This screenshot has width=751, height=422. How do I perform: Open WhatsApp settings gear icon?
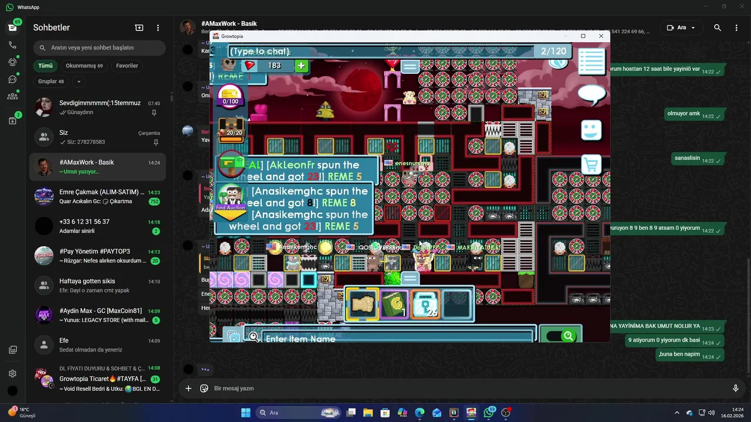[12, 373]
